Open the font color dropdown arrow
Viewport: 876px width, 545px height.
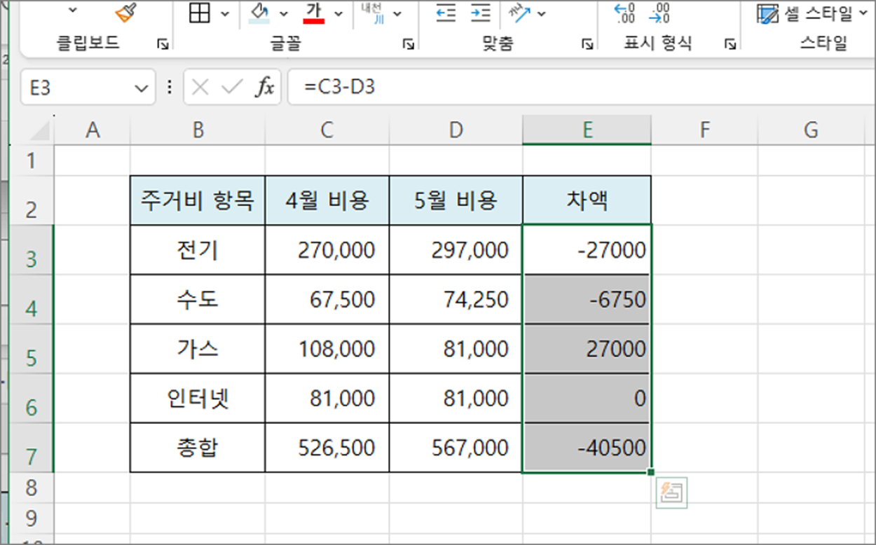click(338, 13)
